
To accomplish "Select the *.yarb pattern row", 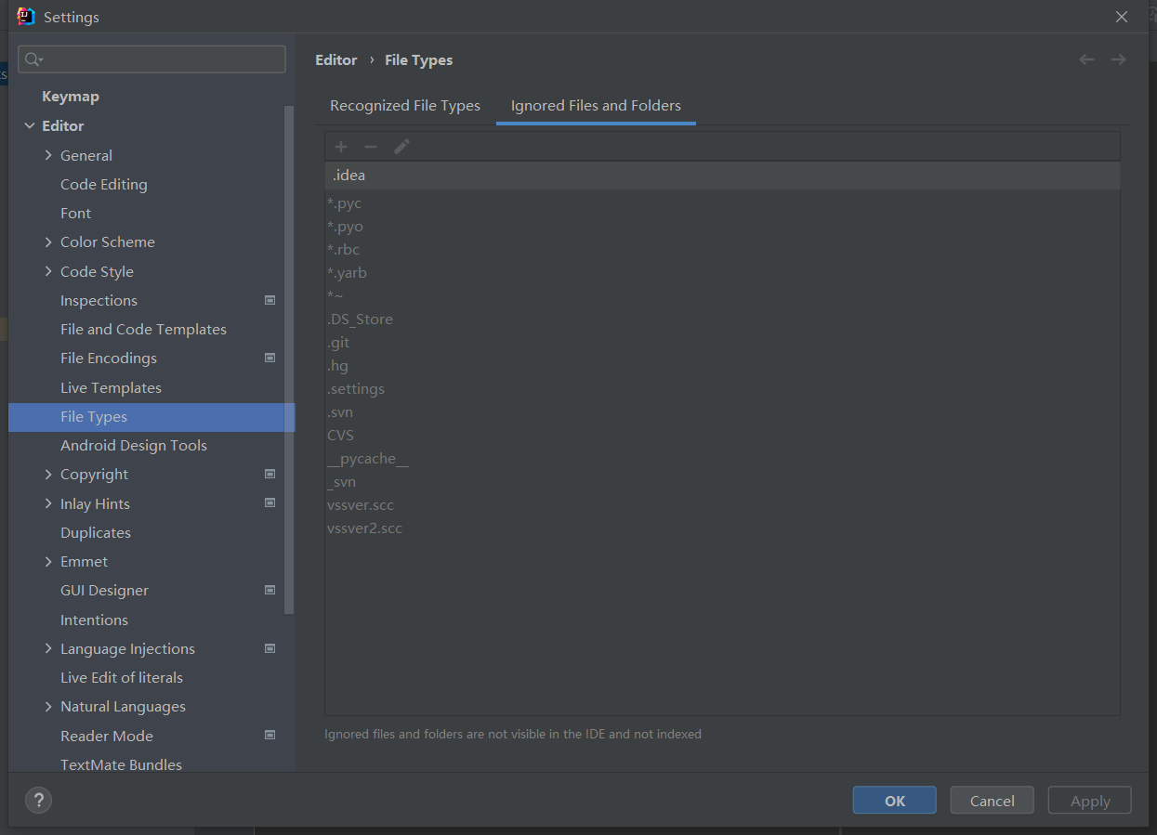I will [722, 273].
